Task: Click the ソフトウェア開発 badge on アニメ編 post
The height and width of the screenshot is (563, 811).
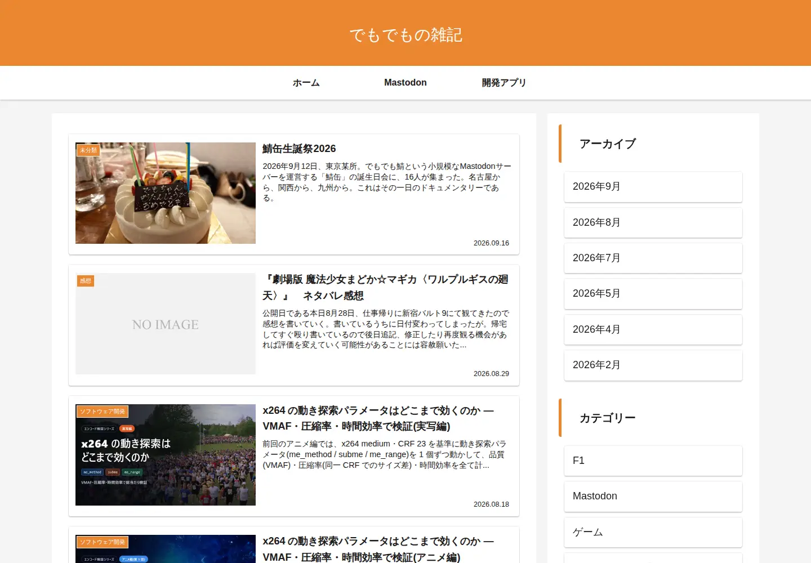Action: (x=103, y=542)
